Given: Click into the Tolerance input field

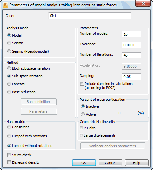Looking at the screenshot, I should [x=131, y=45].
